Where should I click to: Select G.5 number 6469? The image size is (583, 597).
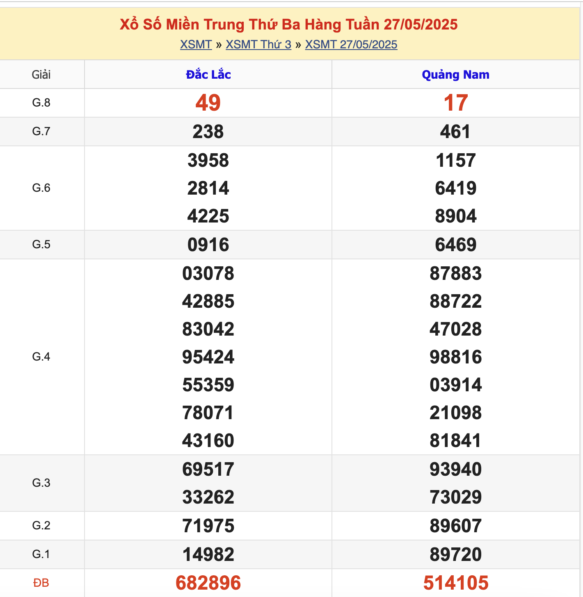click(x=456, y=245)
